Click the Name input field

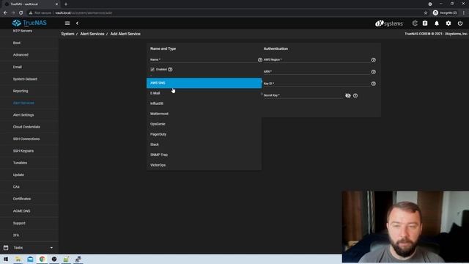coord(204,59)
